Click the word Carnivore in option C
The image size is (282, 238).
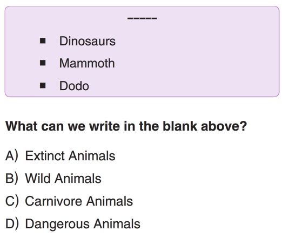coord(54,201)
